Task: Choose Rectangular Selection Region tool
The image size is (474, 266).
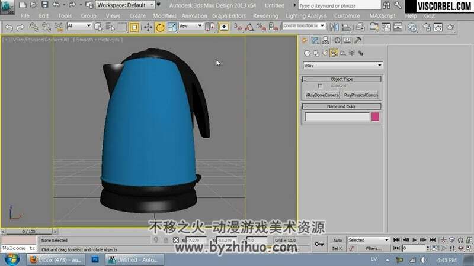Action: click(122, 27)
